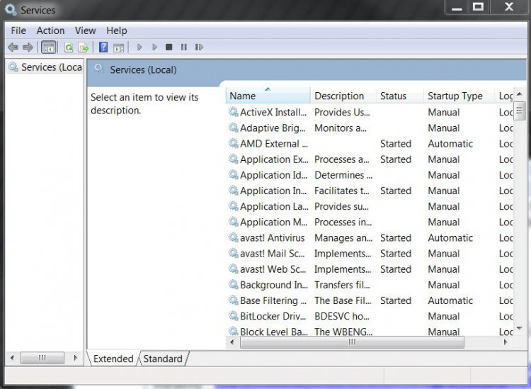Viewport: 531px width, 389px height.
Task: Click the second play (Start) toolbar icon
Action: click(x=154, y=47)
